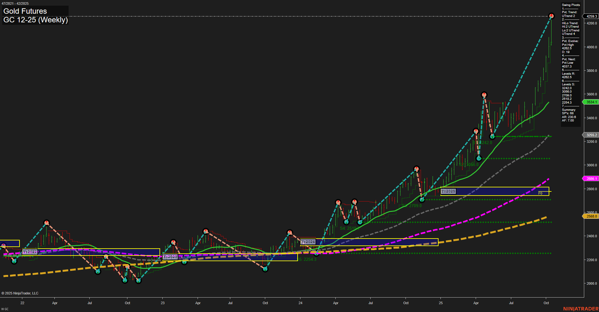Click the gold 2568.0 price axis marker

coord(591,216)
